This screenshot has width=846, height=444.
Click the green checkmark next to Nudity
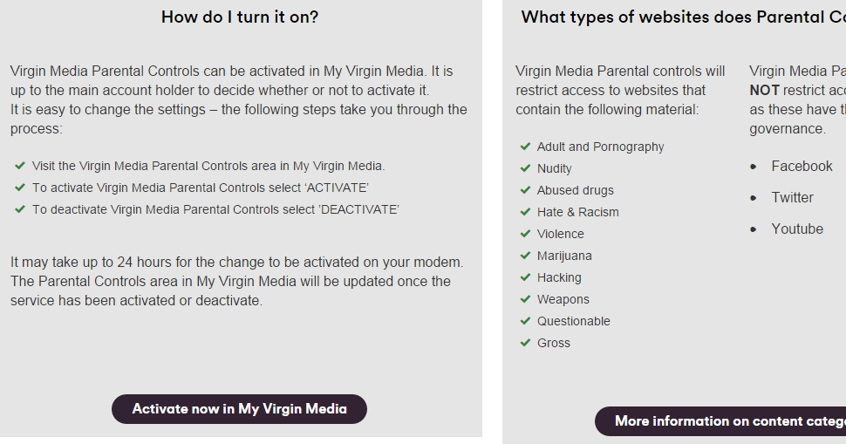click(x=525, y=168)
